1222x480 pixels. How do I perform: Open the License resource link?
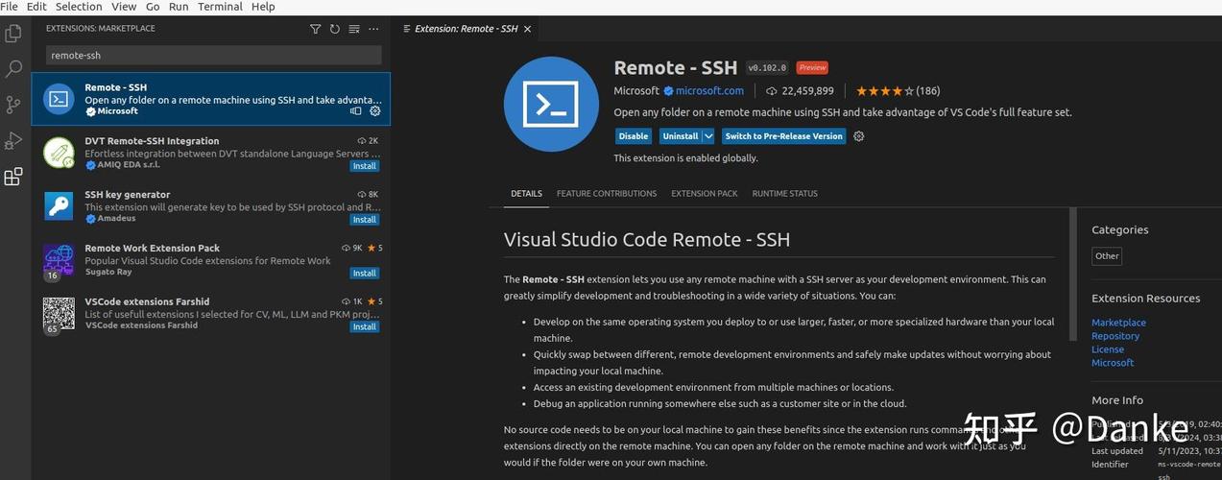[1108, 349]
